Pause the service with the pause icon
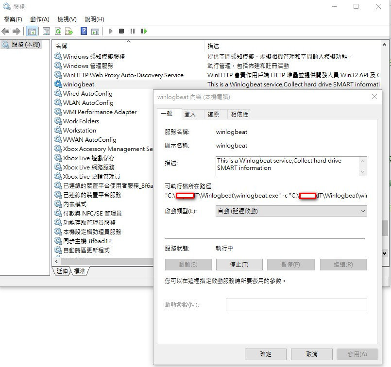This screenshot has width=391, height=367. pyautogui.click(x=133, y=31)
